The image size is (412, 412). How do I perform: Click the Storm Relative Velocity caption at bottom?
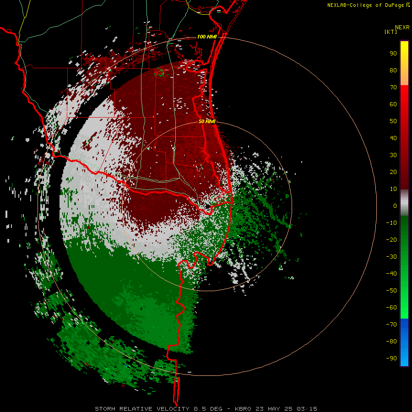tap(206, 409)
